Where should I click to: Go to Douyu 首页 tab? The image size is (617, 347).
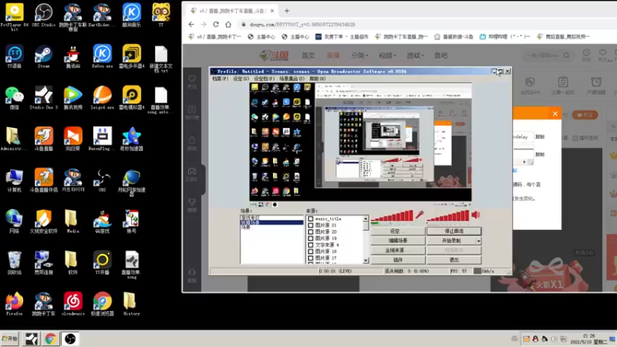pyautogui.click(x=308, y=56)
